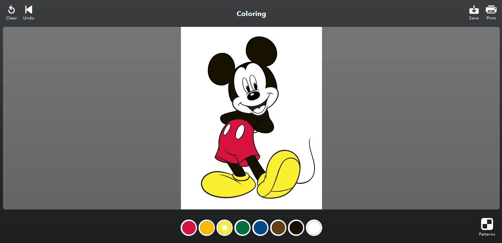Choose the blue color swatch
This screenshot has height=243, width=502.
pyautogui.click(x=261, y=228)
